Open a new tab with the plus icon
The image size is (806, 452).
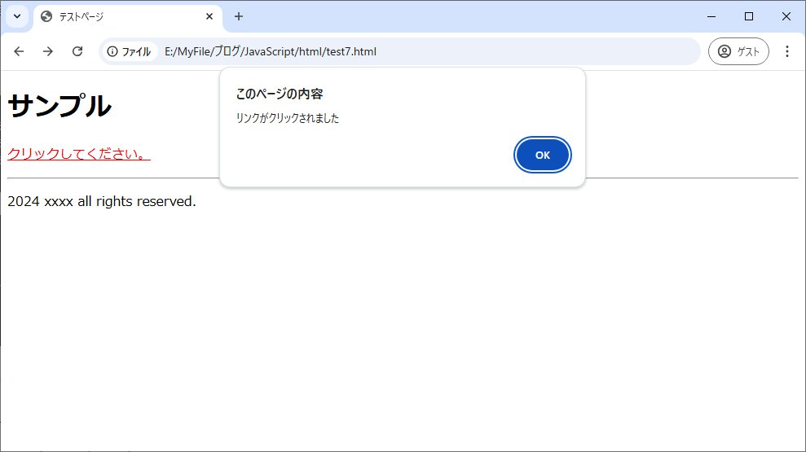tap(239, 16)
